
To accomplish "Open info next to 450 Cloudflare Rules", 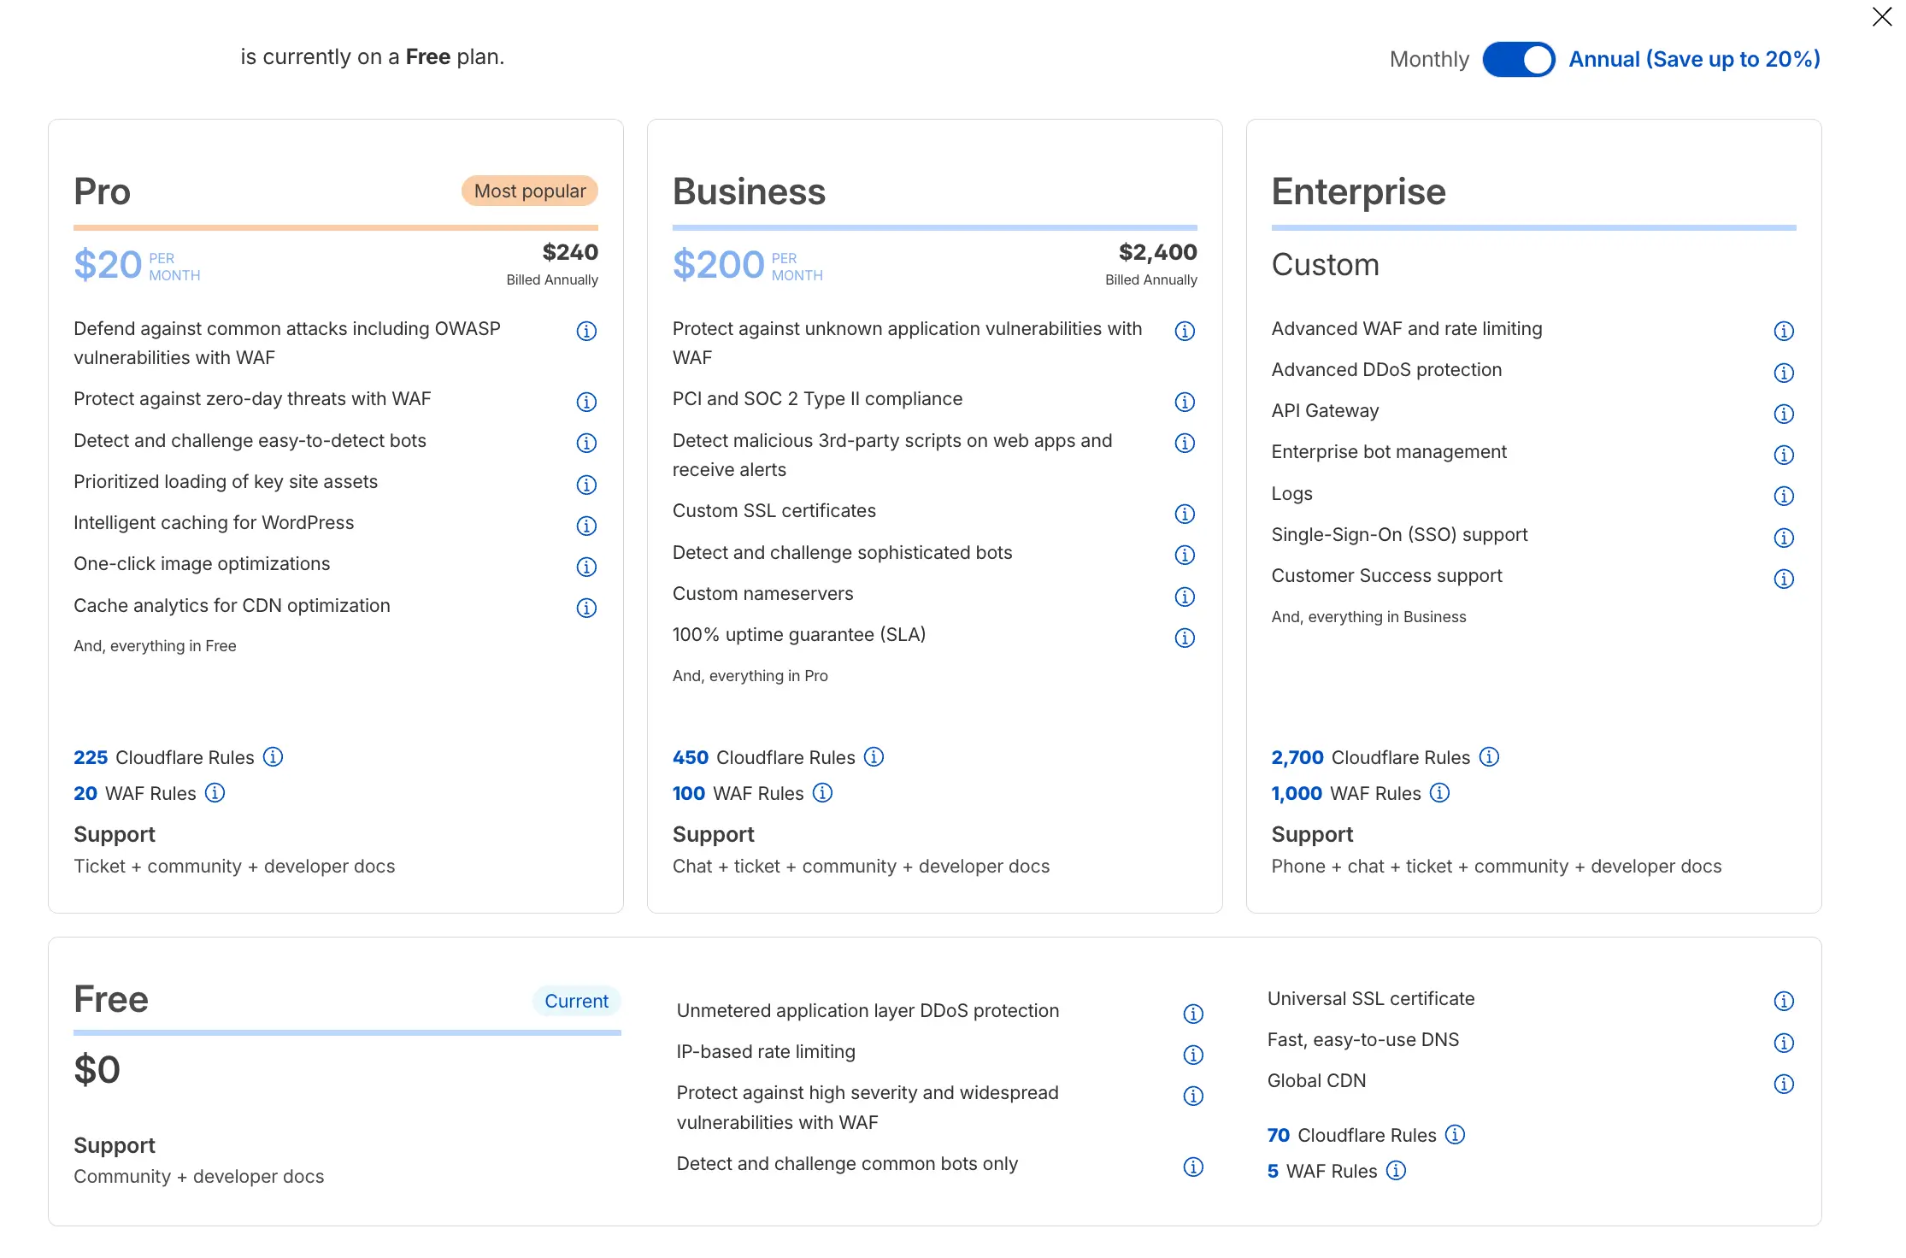I will coord(874,756).
